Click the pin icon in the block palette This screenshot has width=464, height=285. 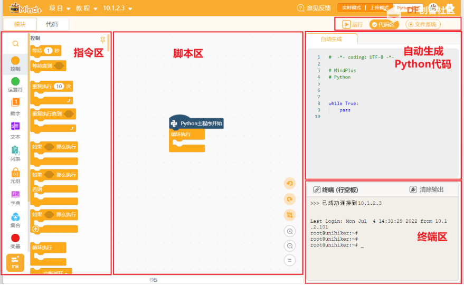(102, 40)
